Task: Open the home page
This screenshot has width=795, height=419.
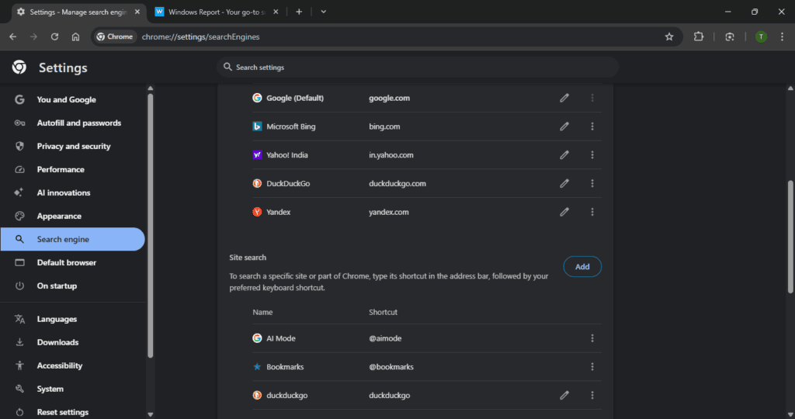Action: coord(75,36)
